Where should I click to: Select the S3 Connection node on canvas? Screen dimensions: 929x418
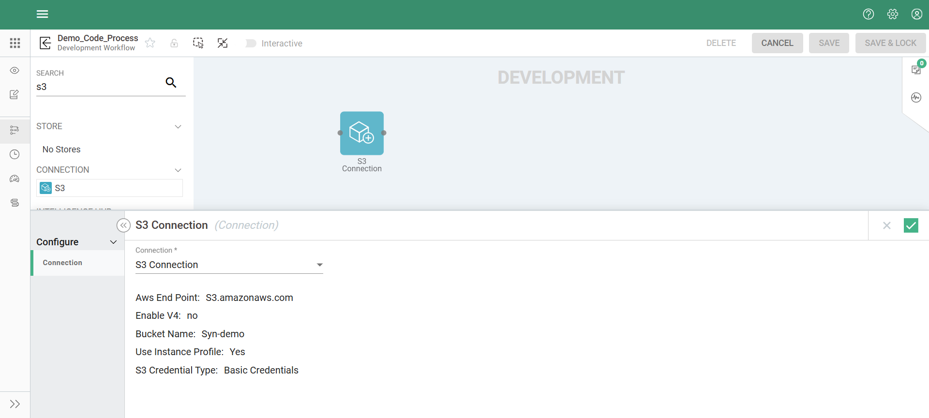pyautogui.click(x=362, y=134)
